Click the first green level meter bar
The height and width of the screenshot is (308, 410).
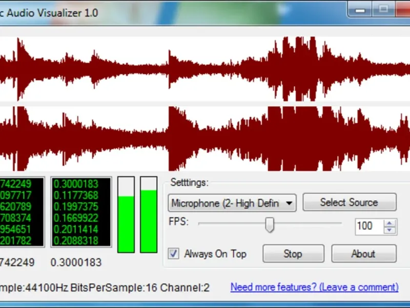click(126, 215)
